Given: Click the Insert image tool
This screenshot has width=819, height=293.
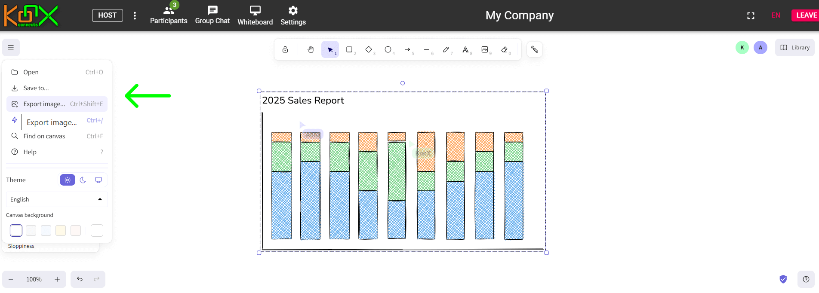Looking at the screenshot, I should coord(485,50).
